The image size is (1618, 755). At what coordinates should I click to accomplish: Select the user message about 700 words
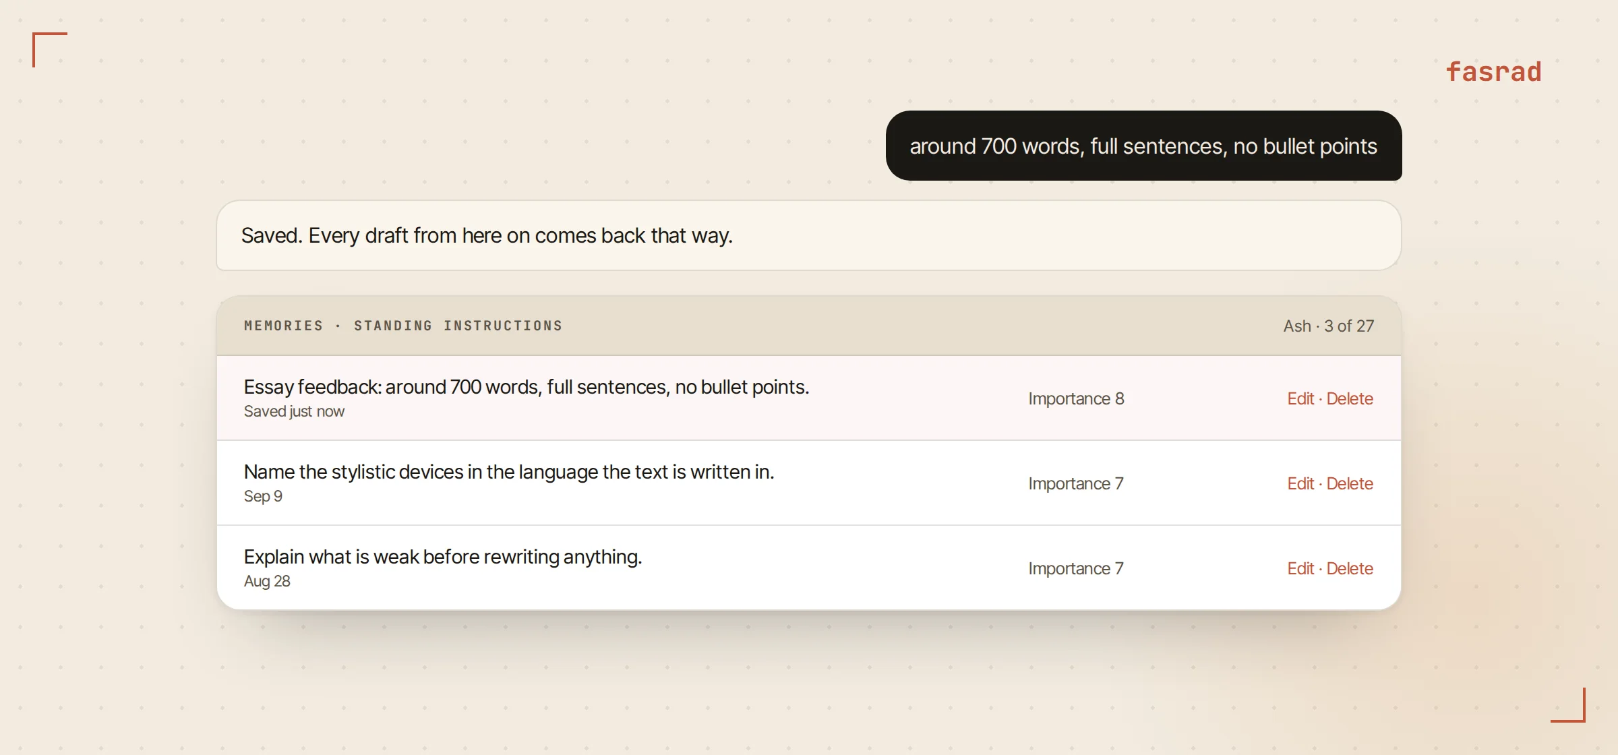(x=1143, y=146)
